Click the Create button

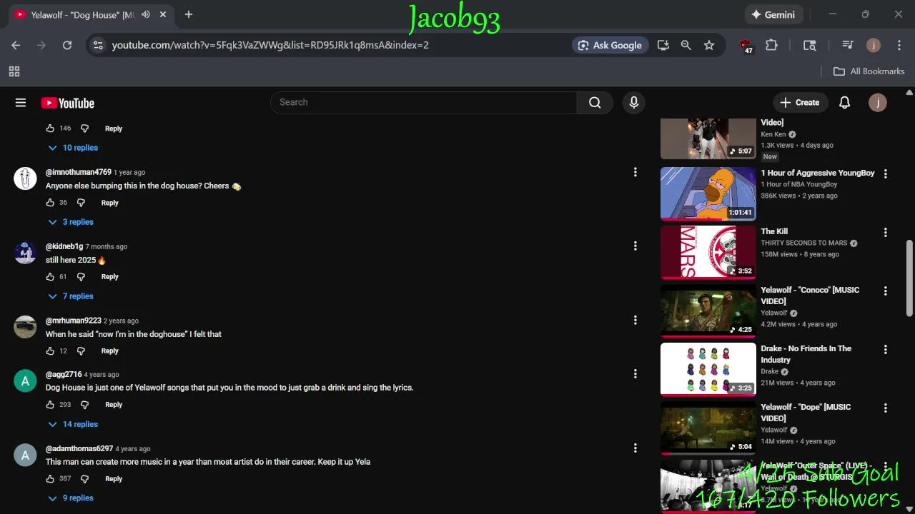click(800, 103)
